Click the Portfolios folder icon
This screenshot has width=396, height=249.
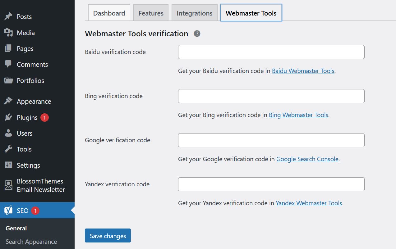[8, 80]
